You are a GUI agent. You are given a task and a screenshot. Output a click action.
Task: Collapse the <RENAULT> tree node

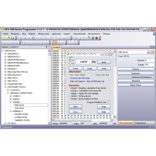[x=11, y=111]
